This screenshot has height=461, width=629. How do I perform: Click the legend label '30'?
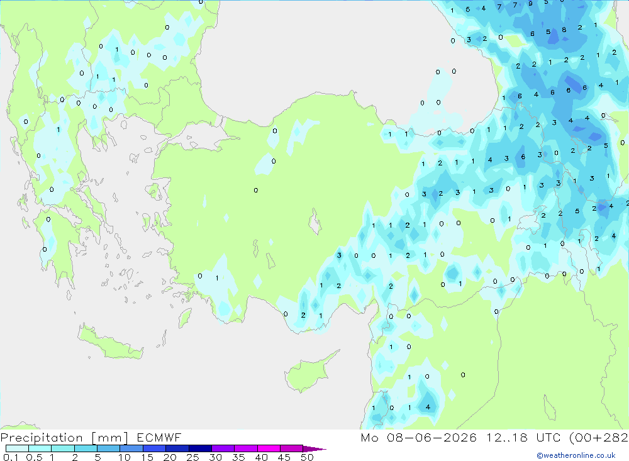coord(215,457)
